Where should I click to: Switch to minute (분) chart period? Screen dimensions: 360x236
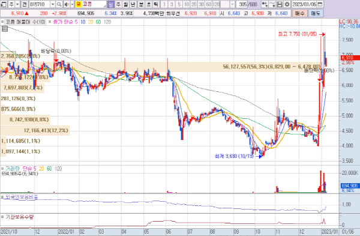tap(141, 4)
